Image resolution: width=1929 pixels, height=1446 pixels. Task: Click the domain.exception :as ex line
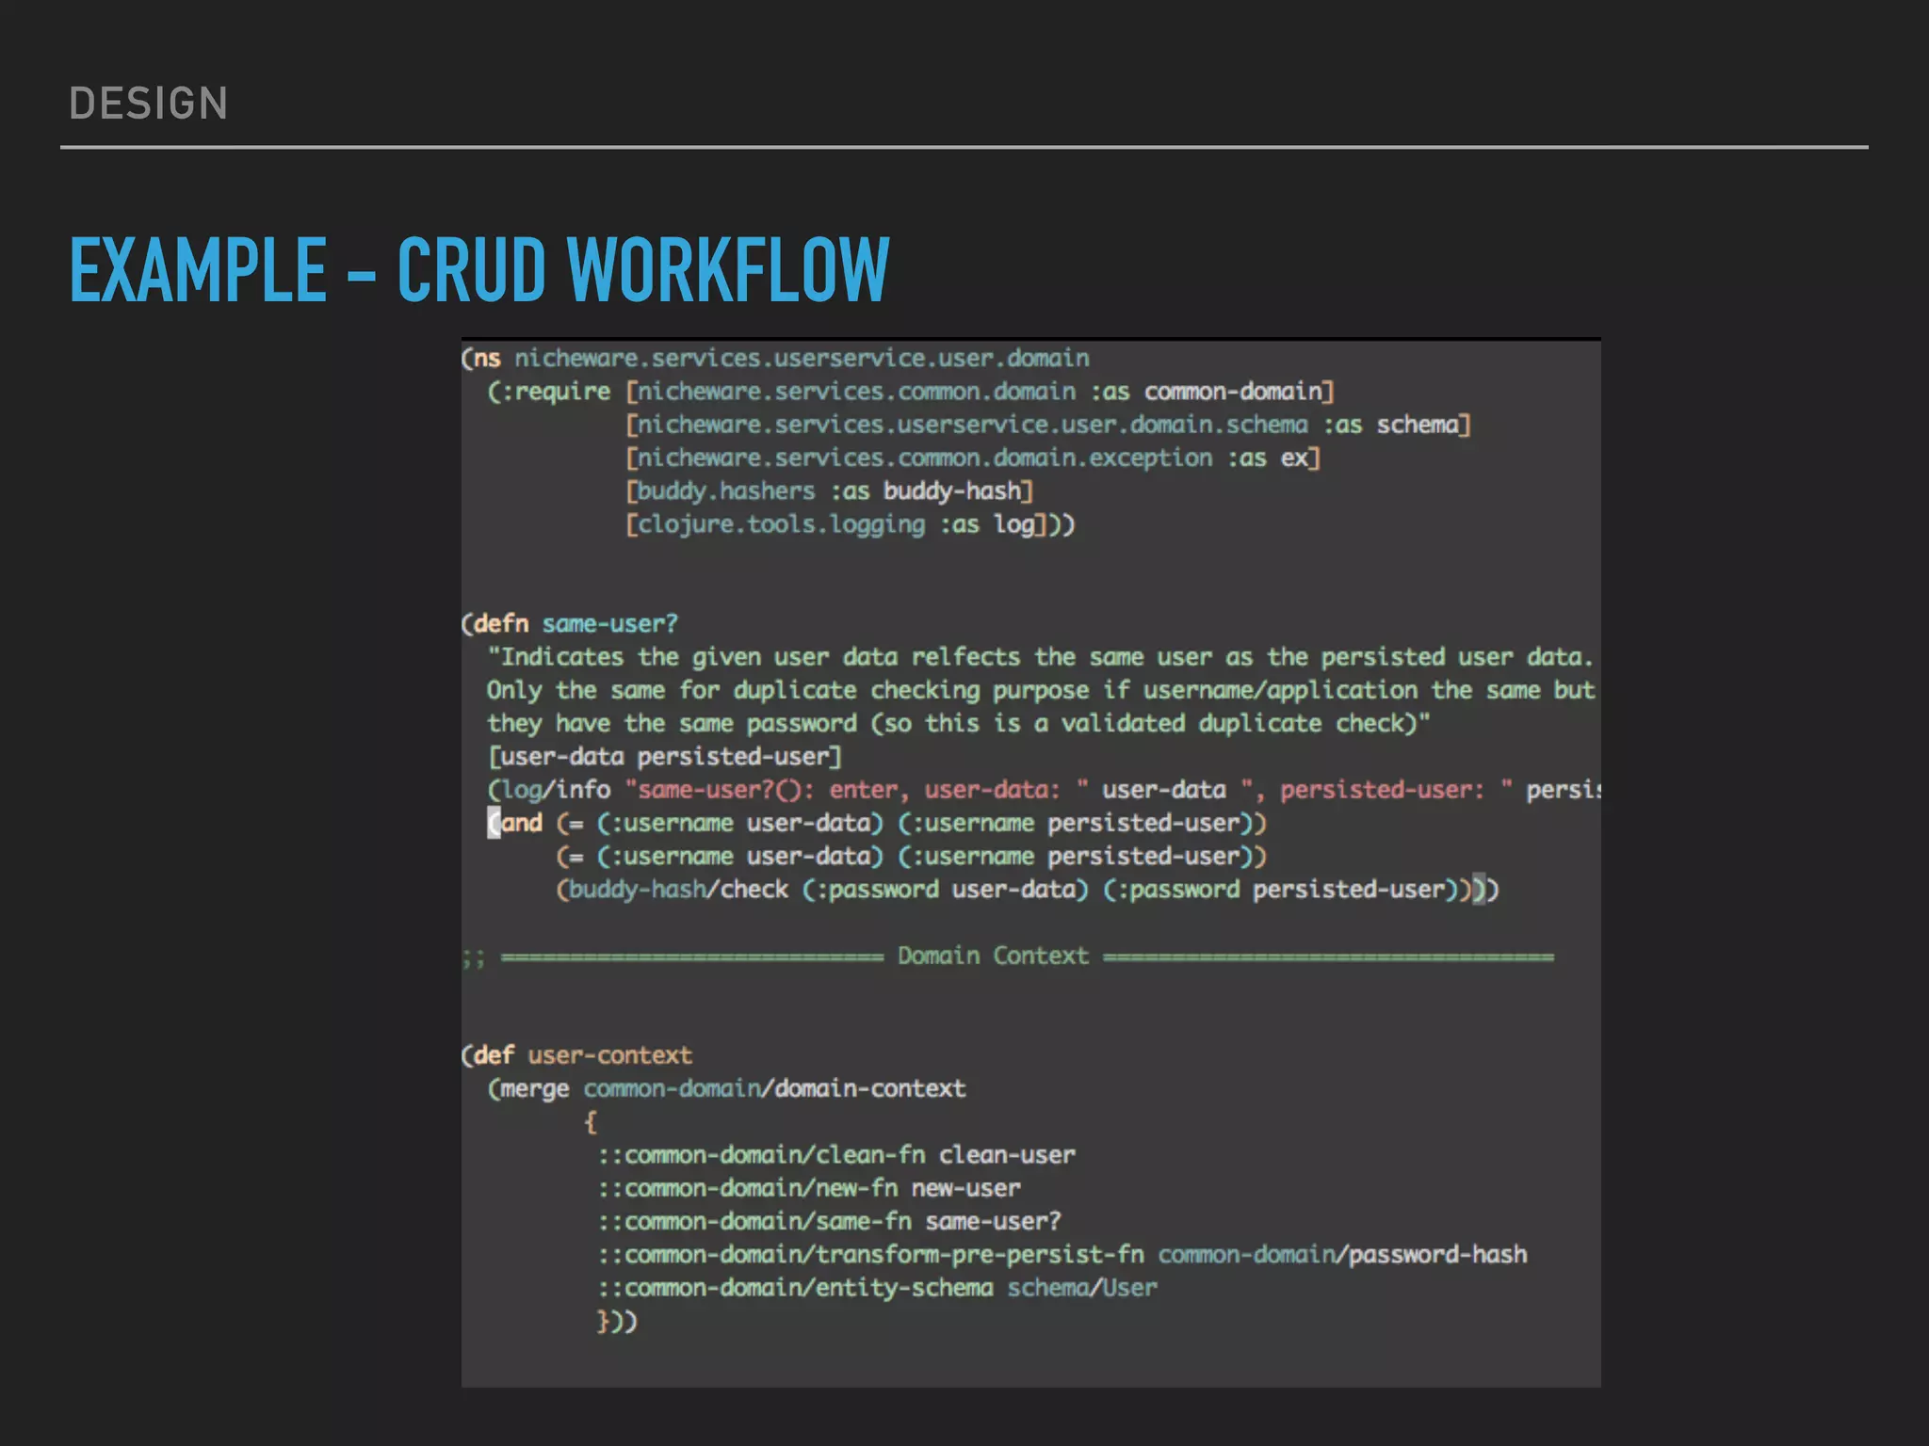coord(973,458)
